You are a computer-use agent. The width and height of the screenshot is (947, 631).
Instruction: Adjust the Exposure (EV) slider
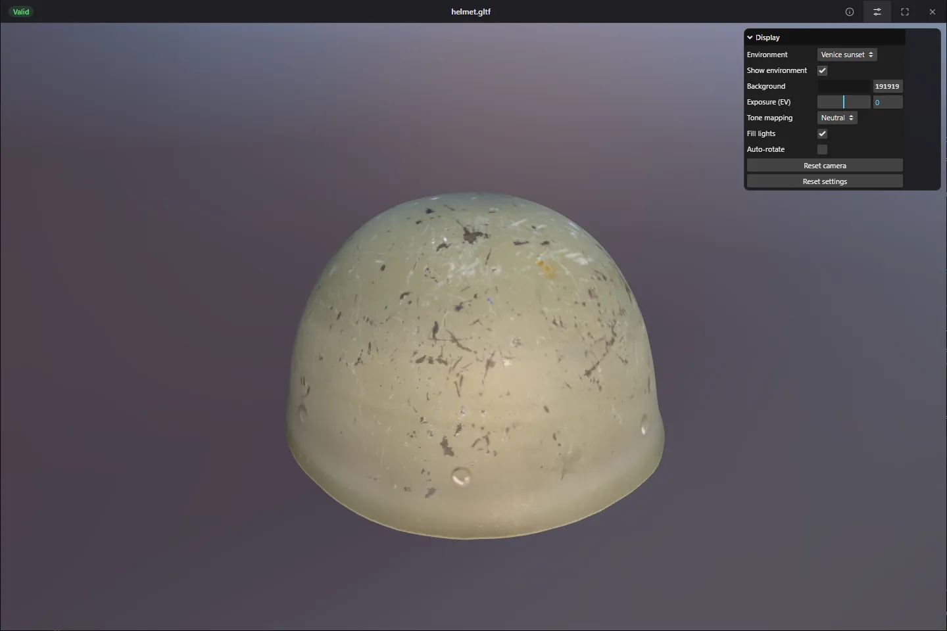tap(844, 102)
